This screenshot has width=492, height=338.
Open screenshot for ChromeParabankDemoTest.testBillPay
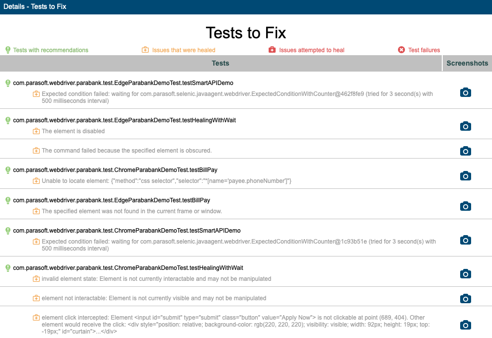[465, 175]
